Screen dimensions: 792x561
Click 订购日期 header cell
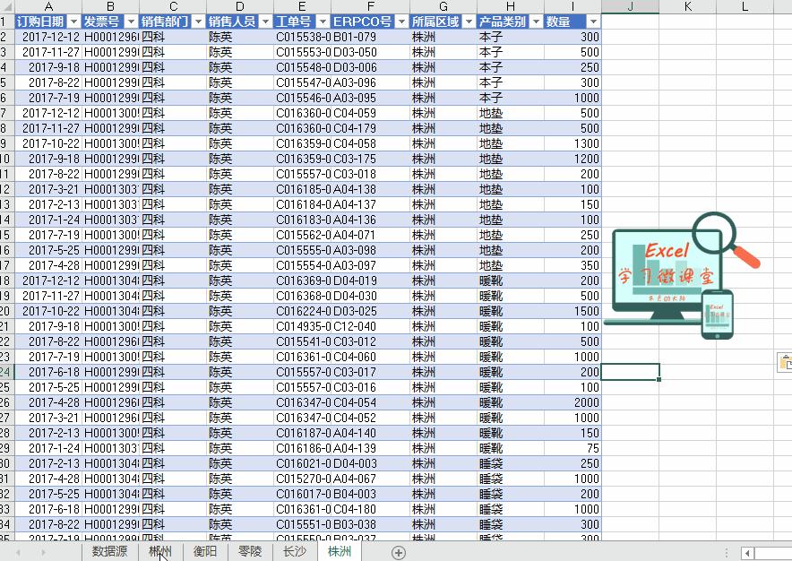point(48,22)
